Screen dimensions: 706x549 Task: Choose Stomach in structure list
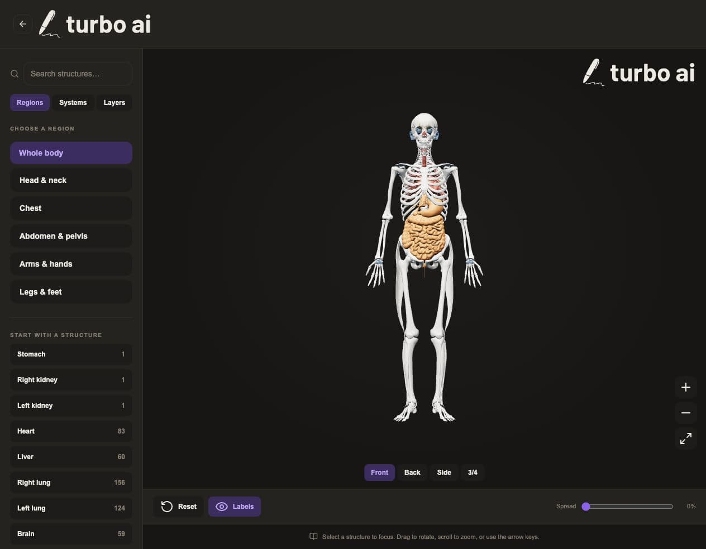tap(71, 354)
